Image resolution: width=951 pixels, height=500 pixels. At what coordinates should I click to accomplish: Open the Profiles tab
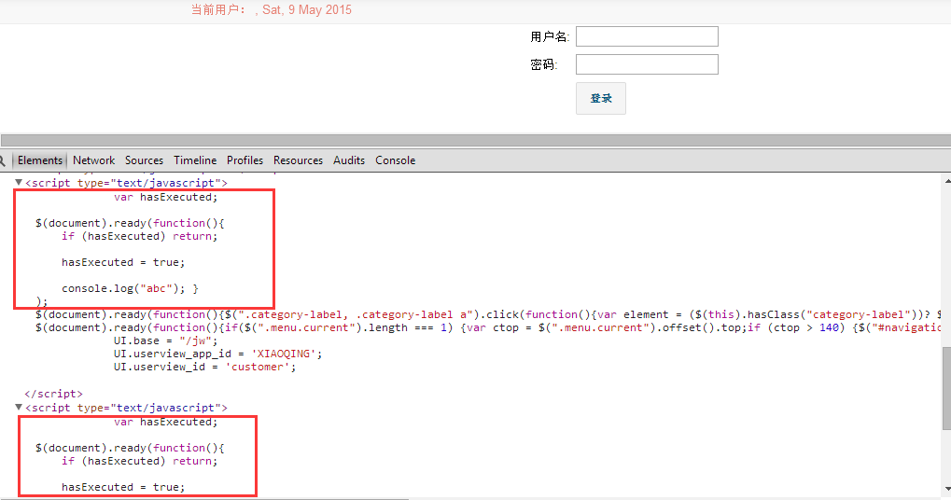pos(245,160)
